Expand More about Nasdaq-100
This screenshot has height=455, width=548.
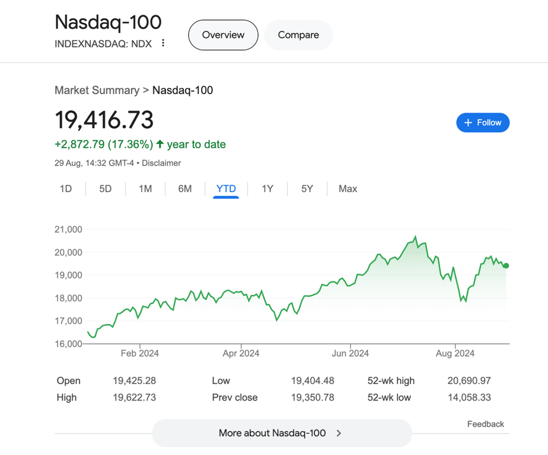272,433
